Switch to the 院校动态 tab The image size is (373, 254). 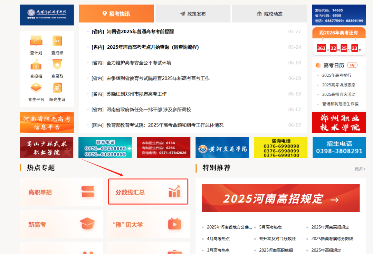(269, 14)
